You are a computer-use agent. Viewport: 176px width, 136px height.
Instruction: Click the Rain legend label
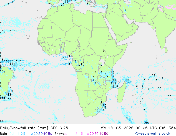[x=4, y=134]
